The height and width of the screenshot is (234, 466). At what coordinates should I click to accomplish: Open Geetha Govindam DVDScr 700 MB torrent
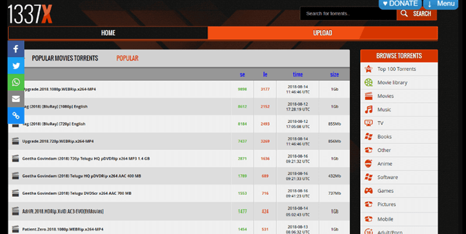click(76, 193)
